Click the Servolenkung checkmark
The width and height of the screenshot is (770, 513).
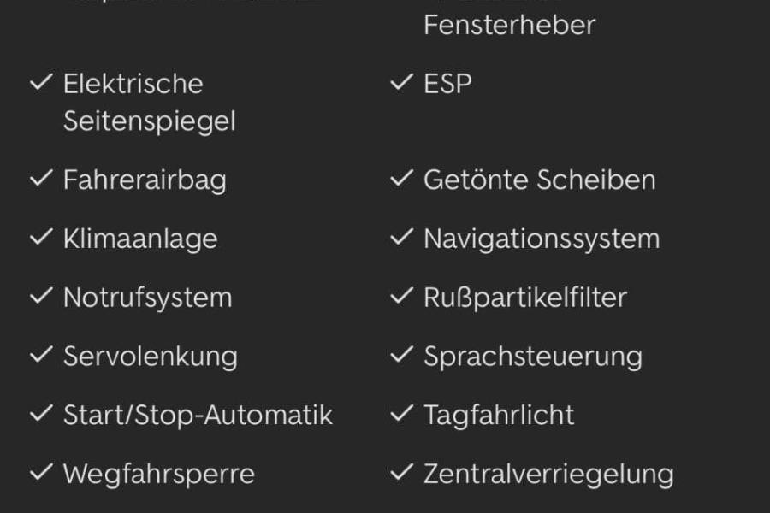pos(41,356)
